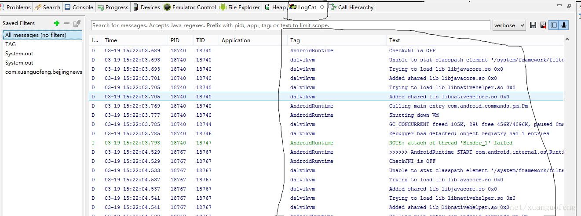The width and height of the screenshot is (581, 216).
Task: Close the LogCat tab
Action: click(x=322, y=7)
